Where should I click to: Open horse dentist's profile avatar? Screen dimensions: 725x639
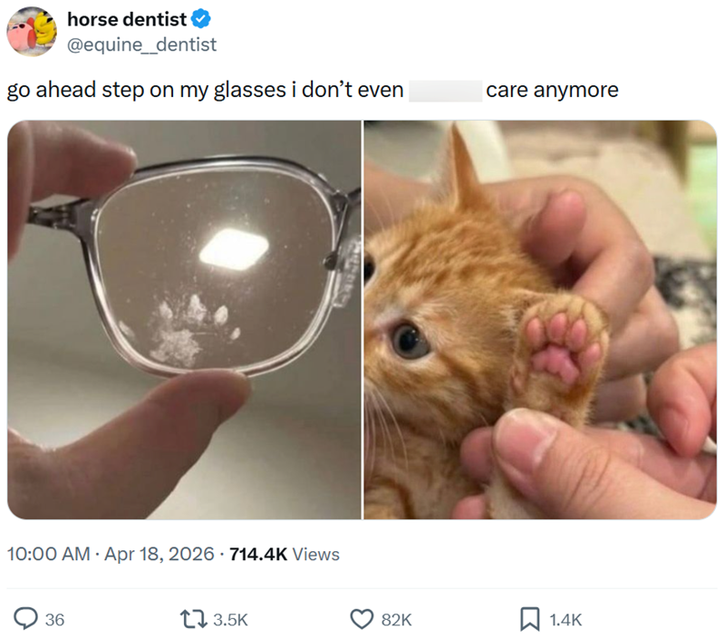click(x=32, y=29)
